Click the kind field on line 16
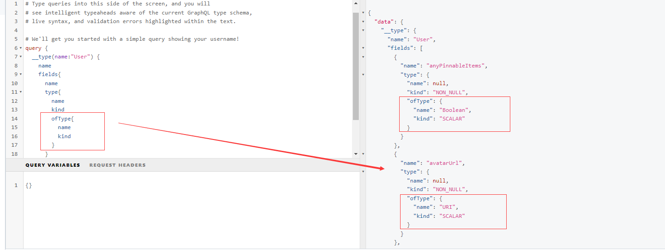This screenshot has height=250, width=665. pos(64,136)
